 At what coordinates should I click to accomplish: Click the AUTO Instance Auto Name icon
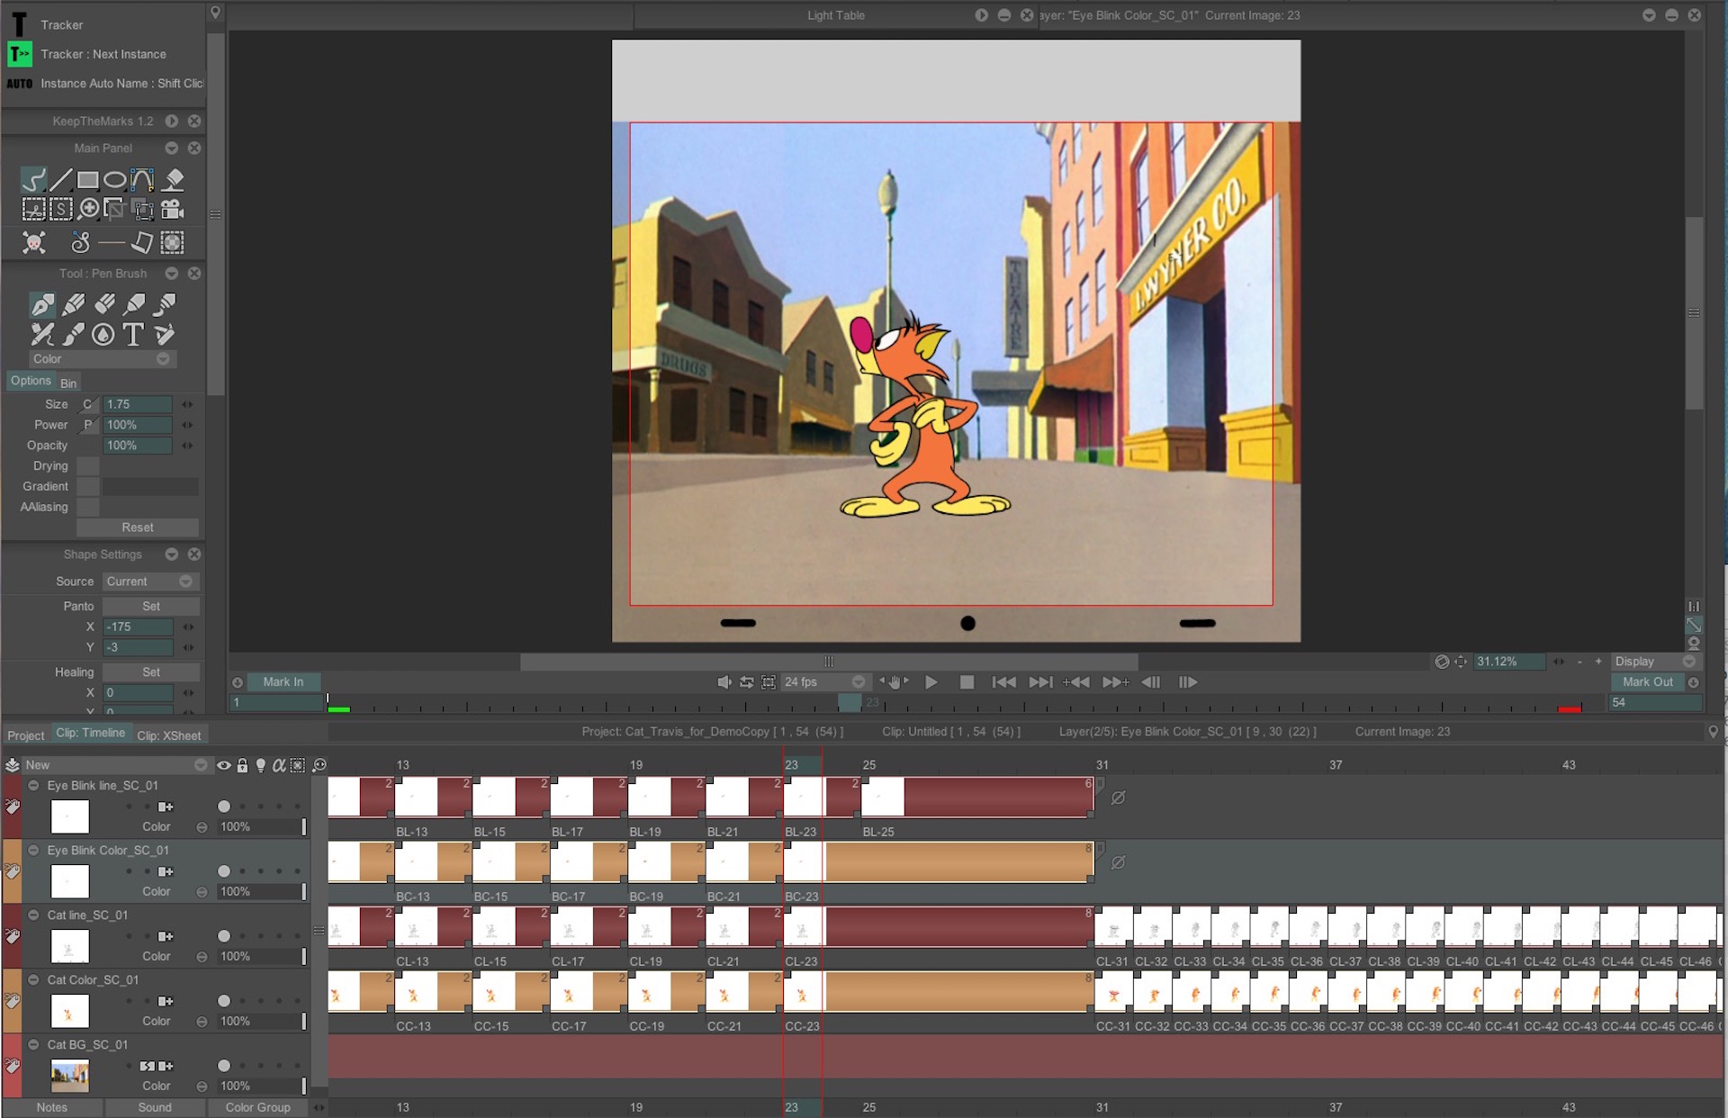(19, 84)
